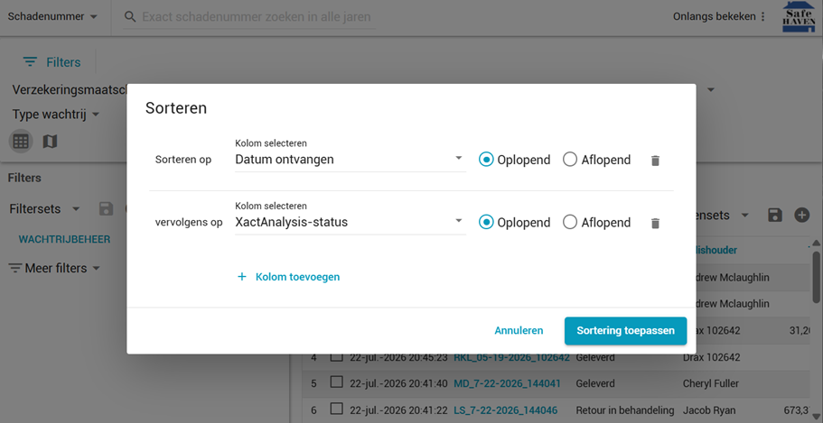823x423 pixels.
Task: Switch to map view icon
Action: pyautogui.click(x=50, y=142)
